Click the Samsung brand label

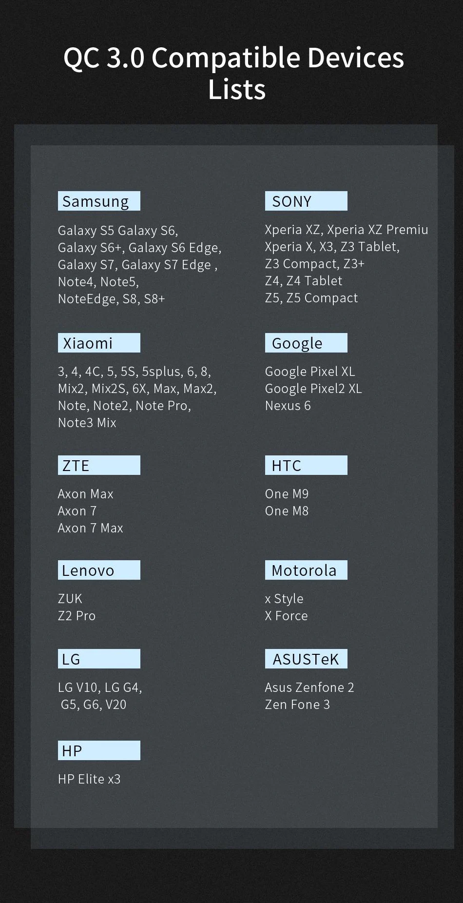99,201
